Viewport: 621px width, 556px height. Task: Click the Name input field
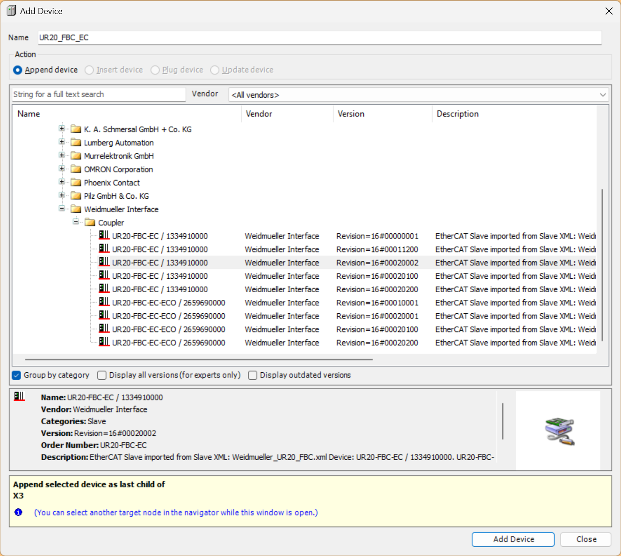click(x=319, y=37)
